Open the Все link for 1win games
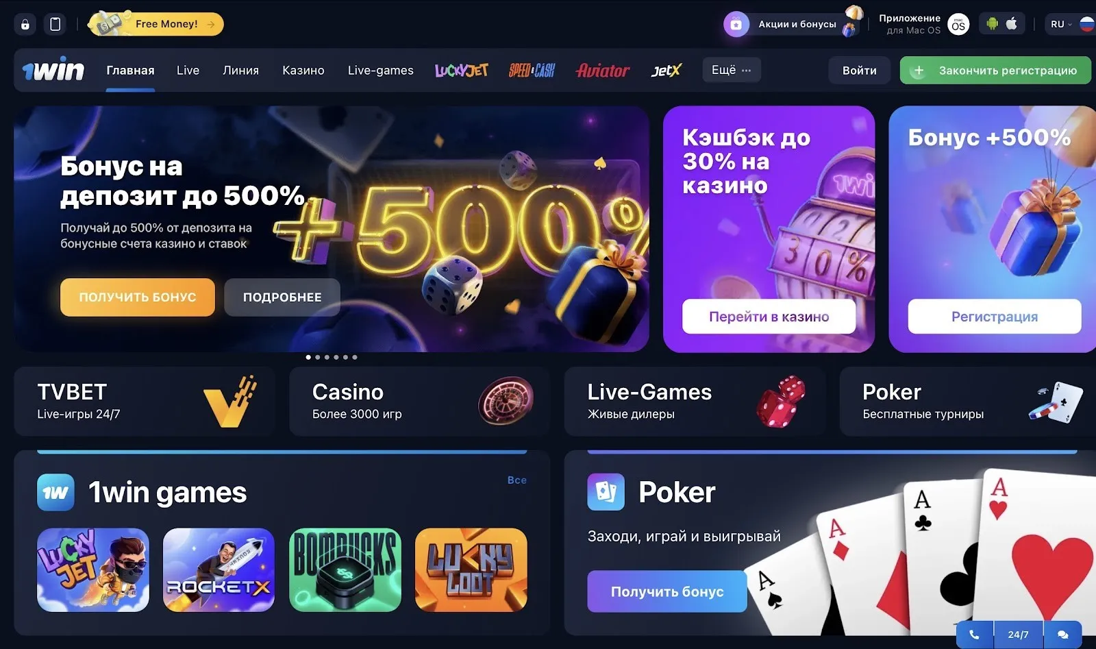 click(517, 480)
